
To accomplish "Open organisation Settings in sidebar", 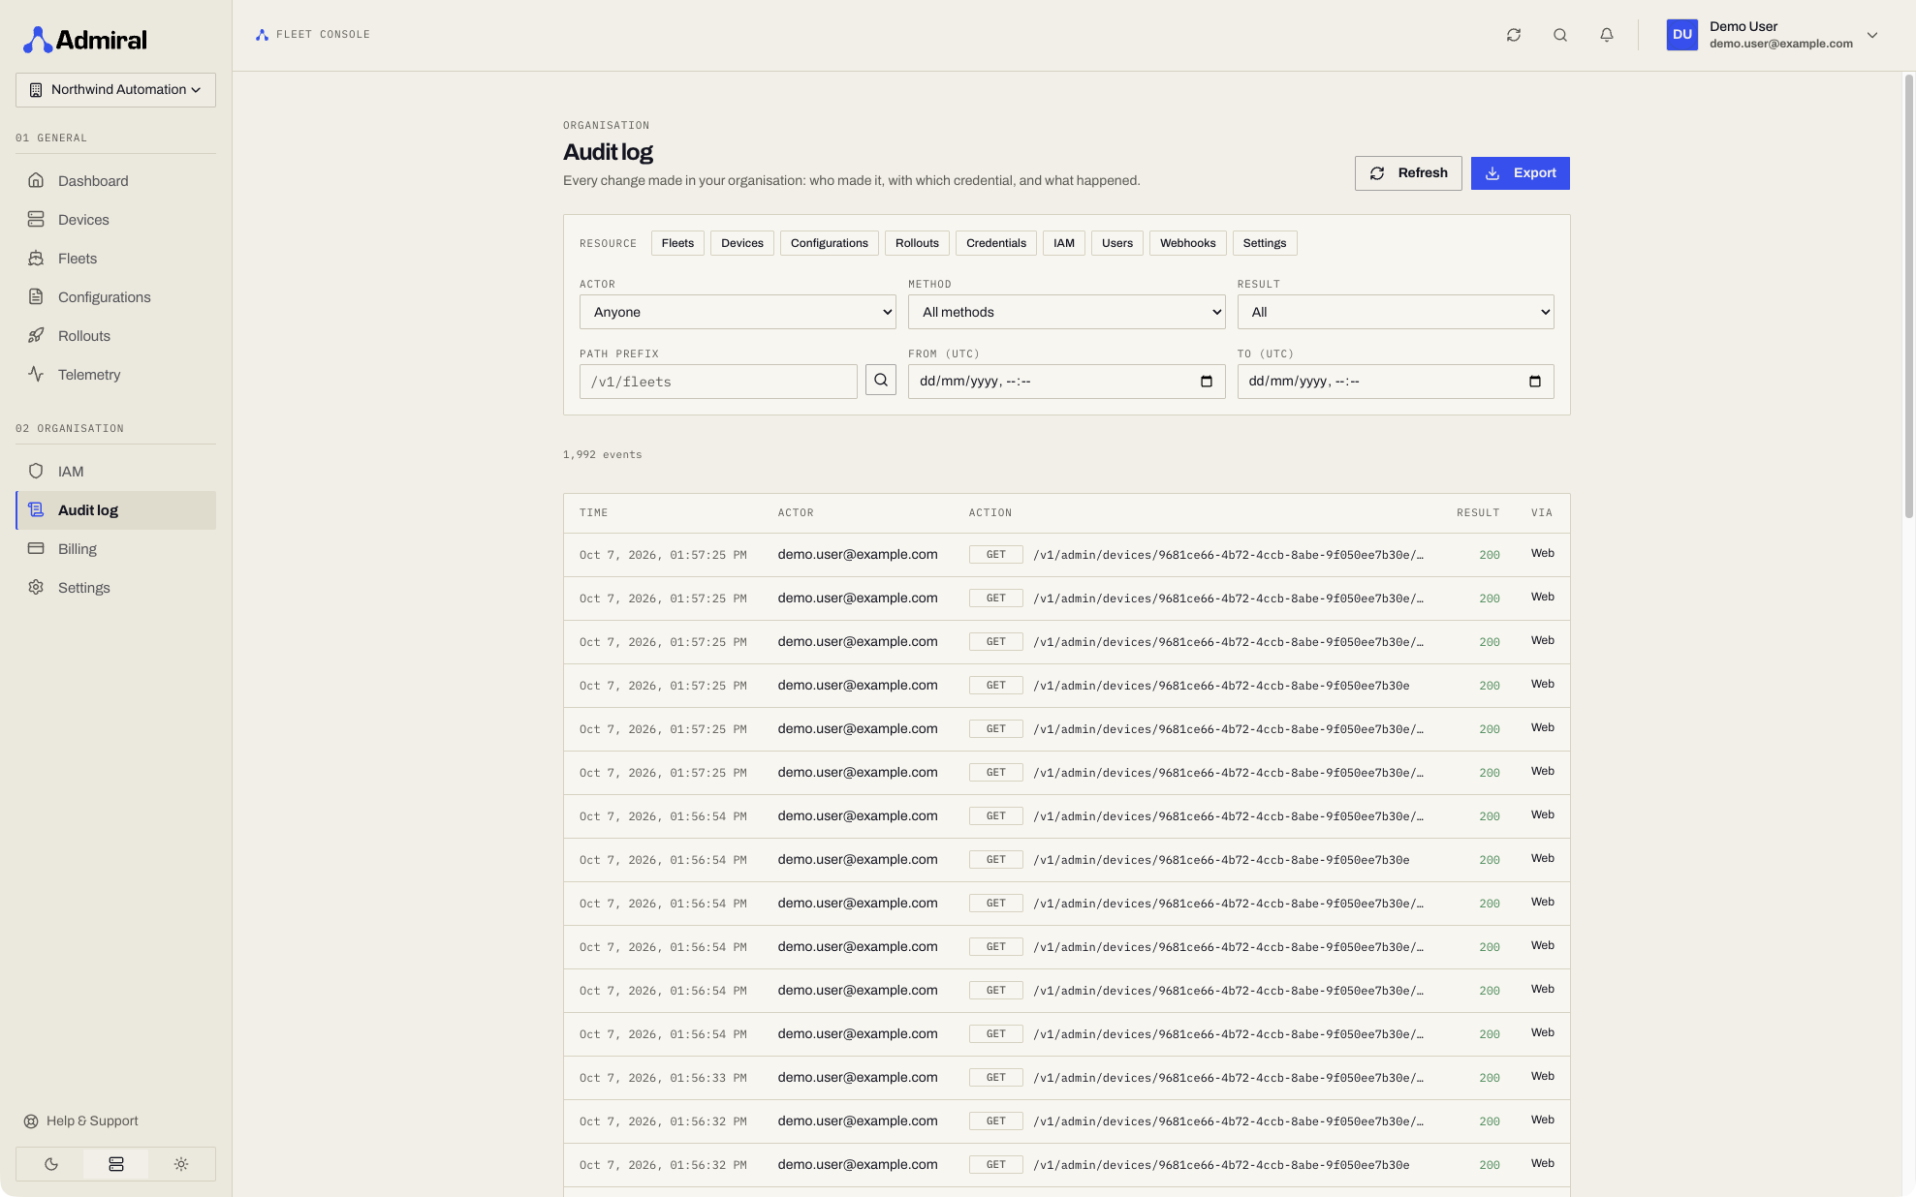I will (116, 588).
